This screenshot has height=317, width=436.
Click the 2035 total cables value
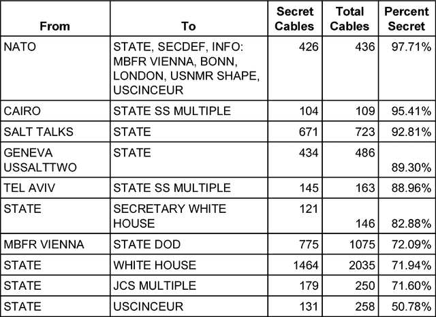(356, 265)
